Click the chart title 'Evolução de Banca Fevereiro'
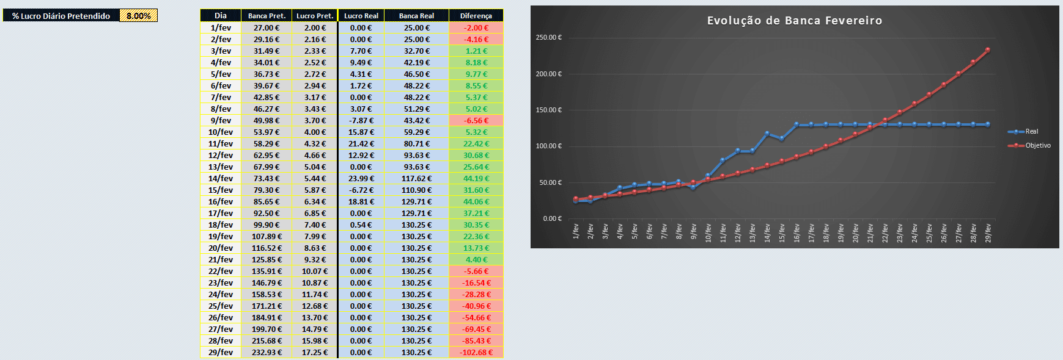1063x360 pixels. tap(795, 20)
